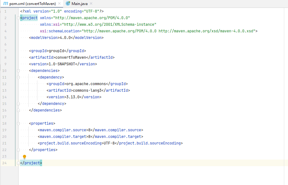Click the fold end marker at closing properties
This screenshot has width=288, height=185.
click(18, 150)
